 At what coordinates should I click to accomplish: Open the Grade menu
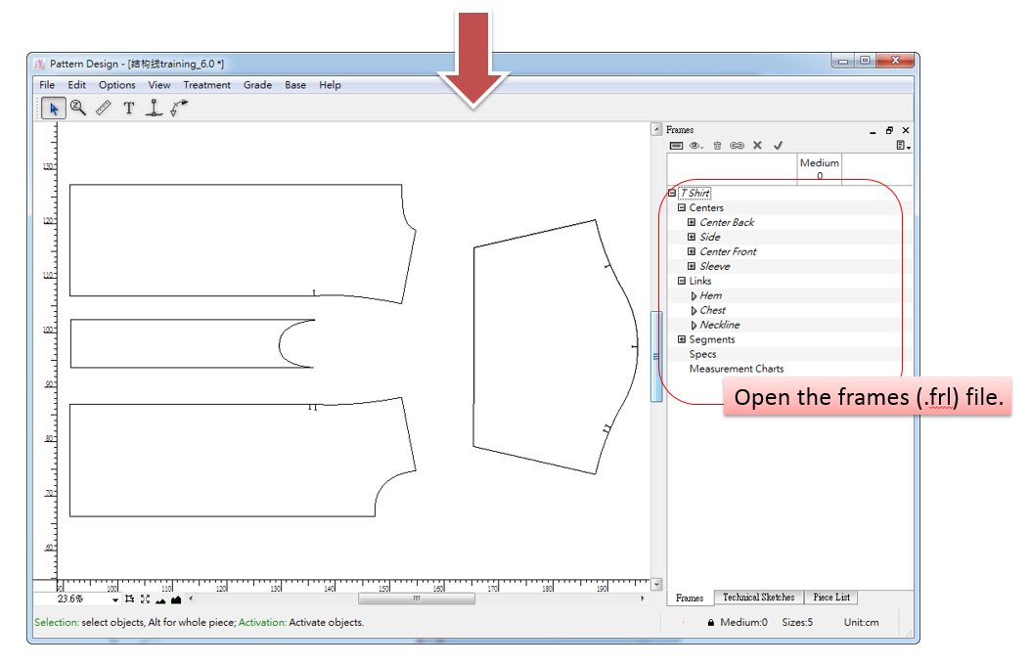(257, 85)
